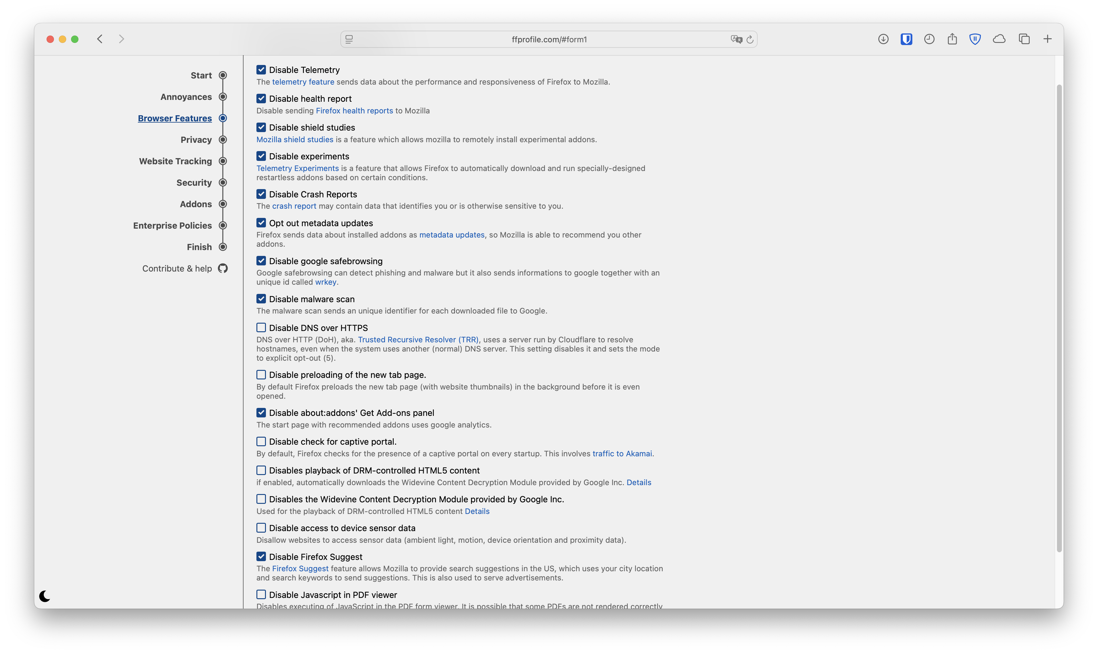Open the traffic to Akamai link

pos(622,454)
